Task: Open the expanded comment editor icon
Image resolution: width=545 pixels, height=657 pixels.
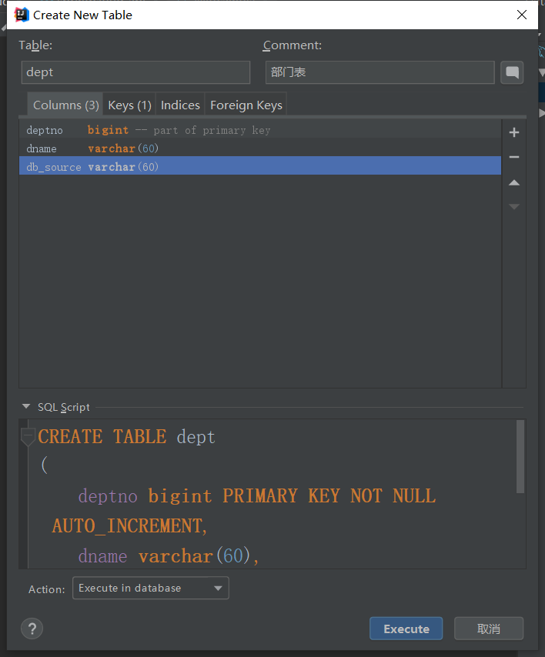Action: [512, 73]
